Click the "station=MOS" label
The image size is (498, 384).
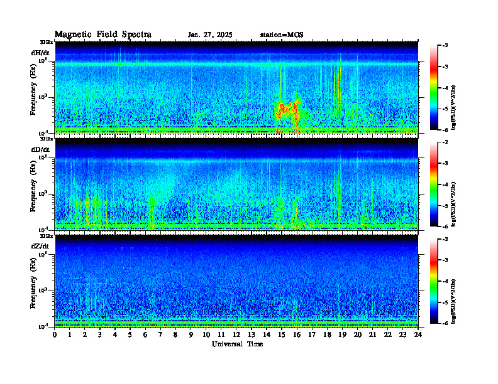point(282,35)
